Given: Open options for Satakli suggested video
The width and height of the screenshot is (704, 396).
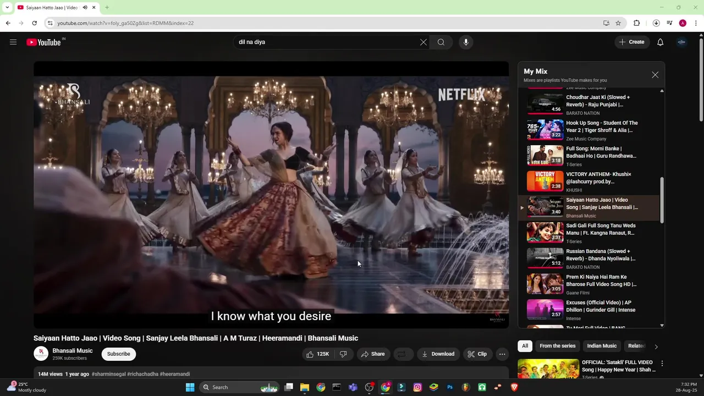Looking at the screenshot, I should pyautogui.click(x=662, y=364).
